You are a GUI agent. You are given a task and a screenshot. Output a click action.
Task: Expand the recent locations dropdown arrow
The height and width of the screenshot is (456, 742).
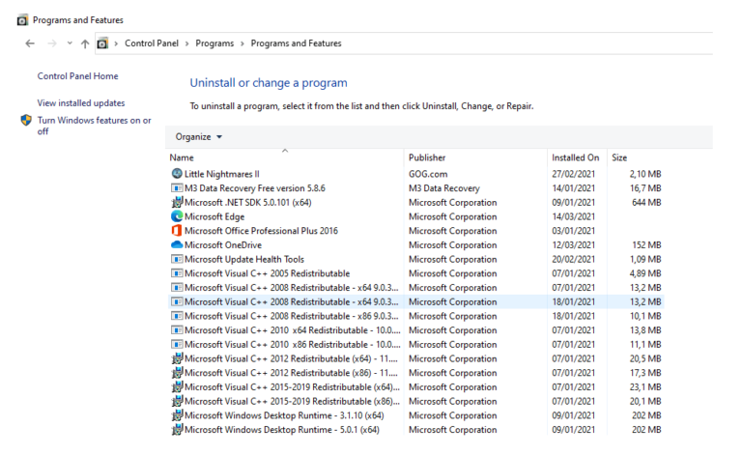coord(70,43)
